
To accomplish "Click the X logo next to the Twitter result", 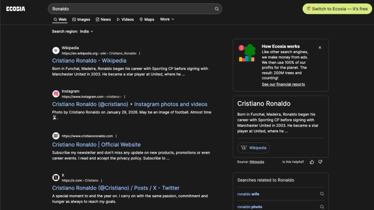I will pyautogui.click(x=56, y=178).
